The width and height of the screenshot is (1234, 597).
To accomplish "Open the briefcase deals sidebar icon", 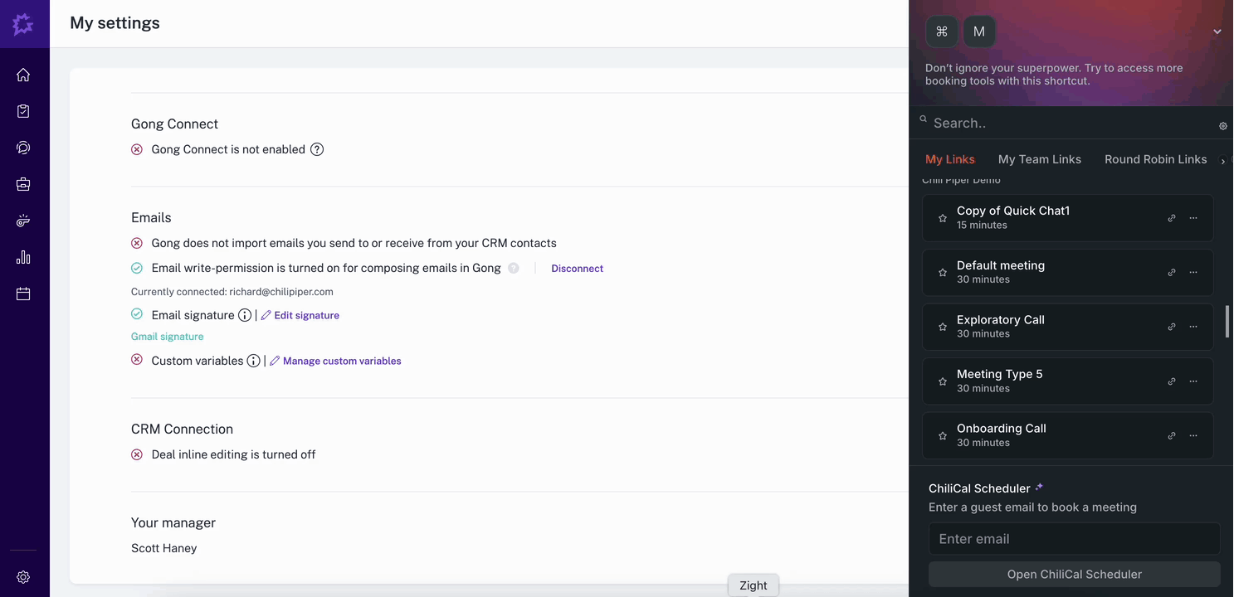I will (23, 184).
